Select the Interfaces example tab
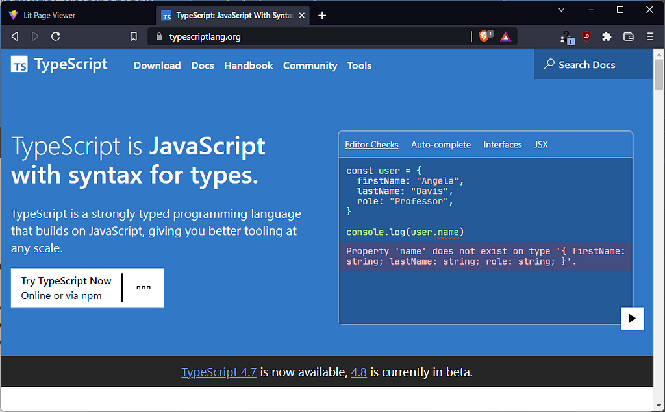Image resolution: width=665 pixels, height=412 pixels. [503, 145]
